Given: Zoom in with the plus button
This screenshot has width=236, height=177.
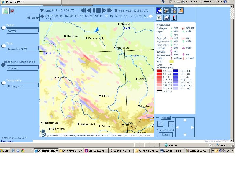Looking at the screenshot, I should coord(160,124).
